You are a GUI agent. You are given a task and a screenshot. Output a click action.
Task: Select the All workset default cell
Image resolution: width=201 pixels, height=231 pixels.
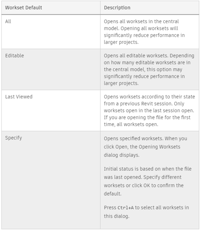(x=51, y=32)
